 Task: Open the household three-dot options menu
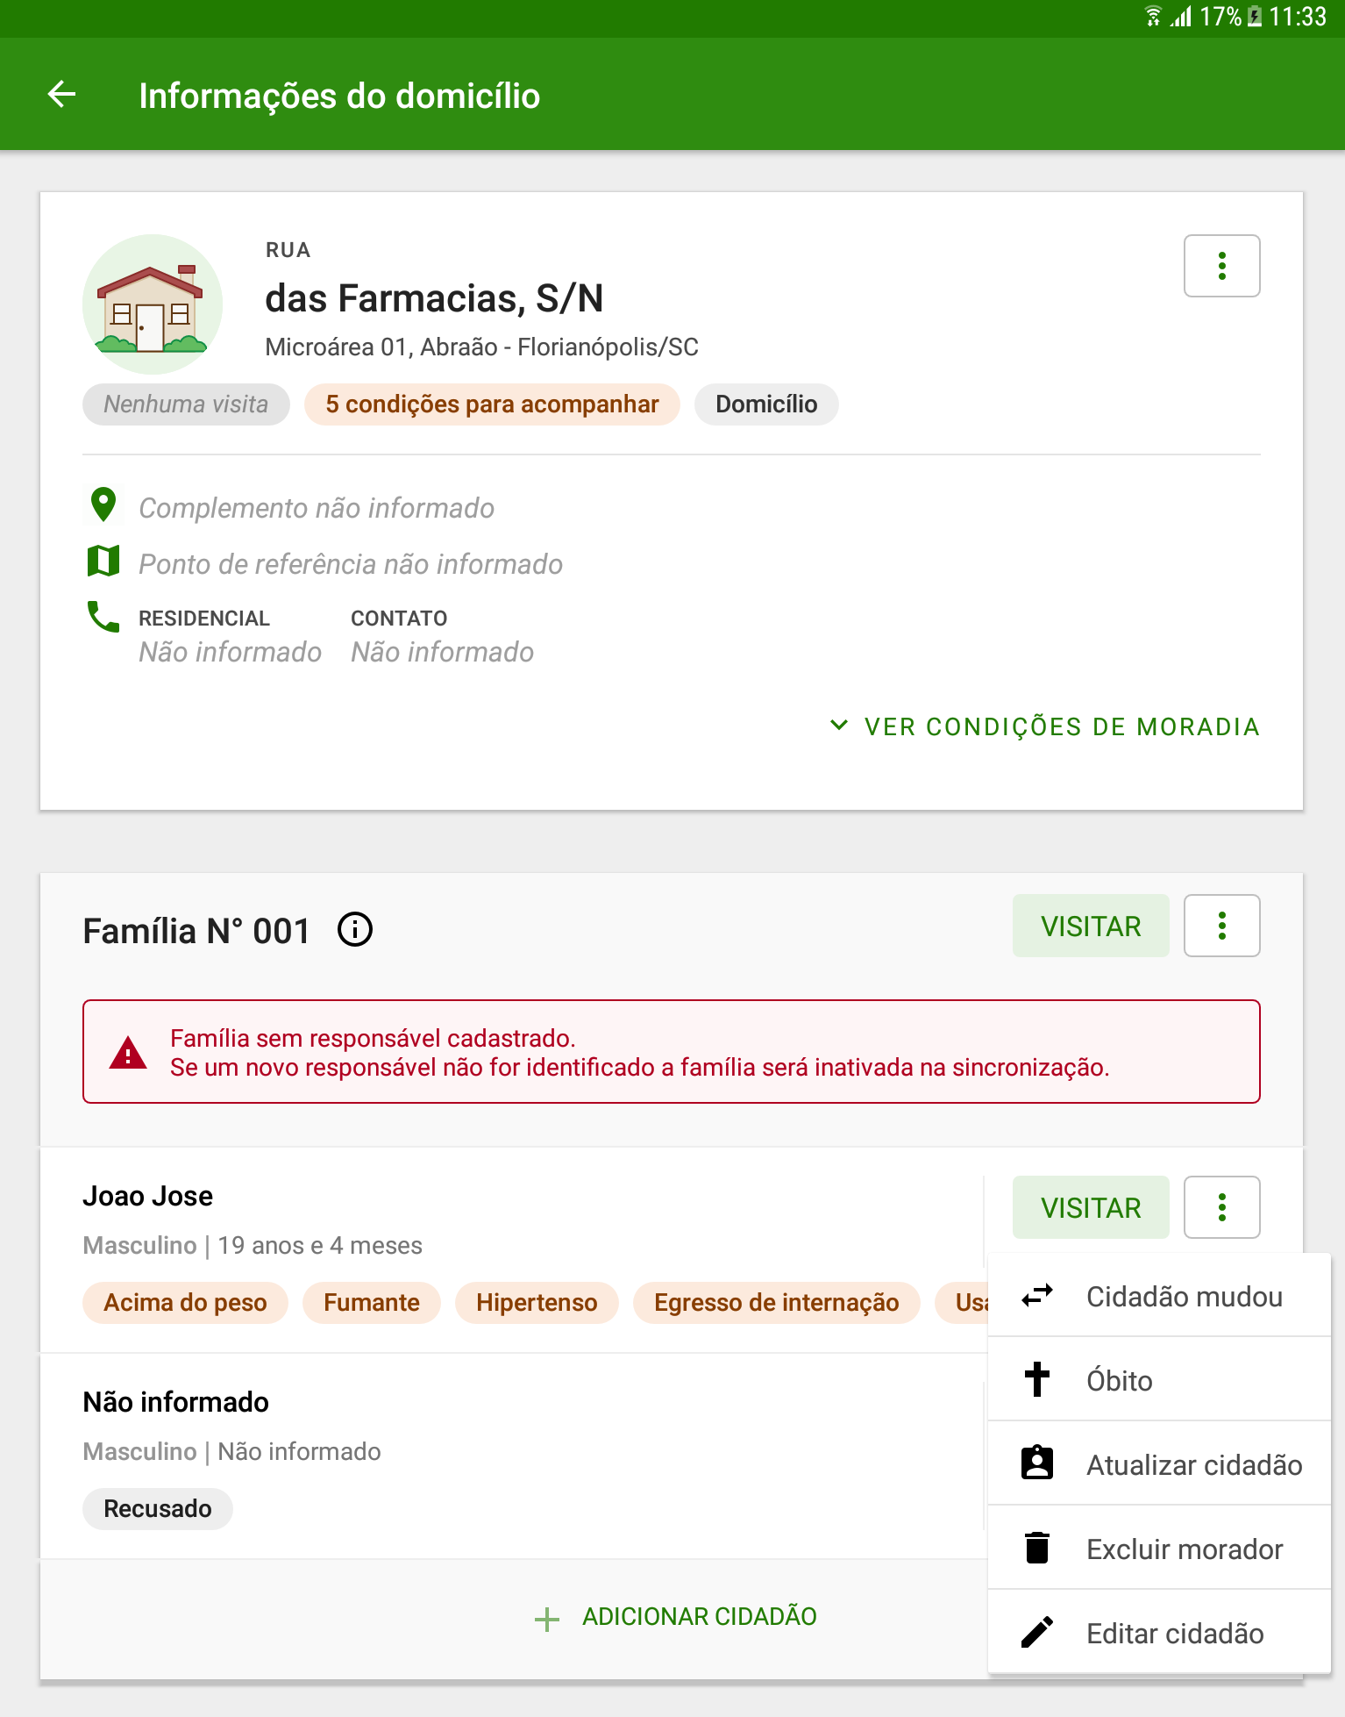1221,266
